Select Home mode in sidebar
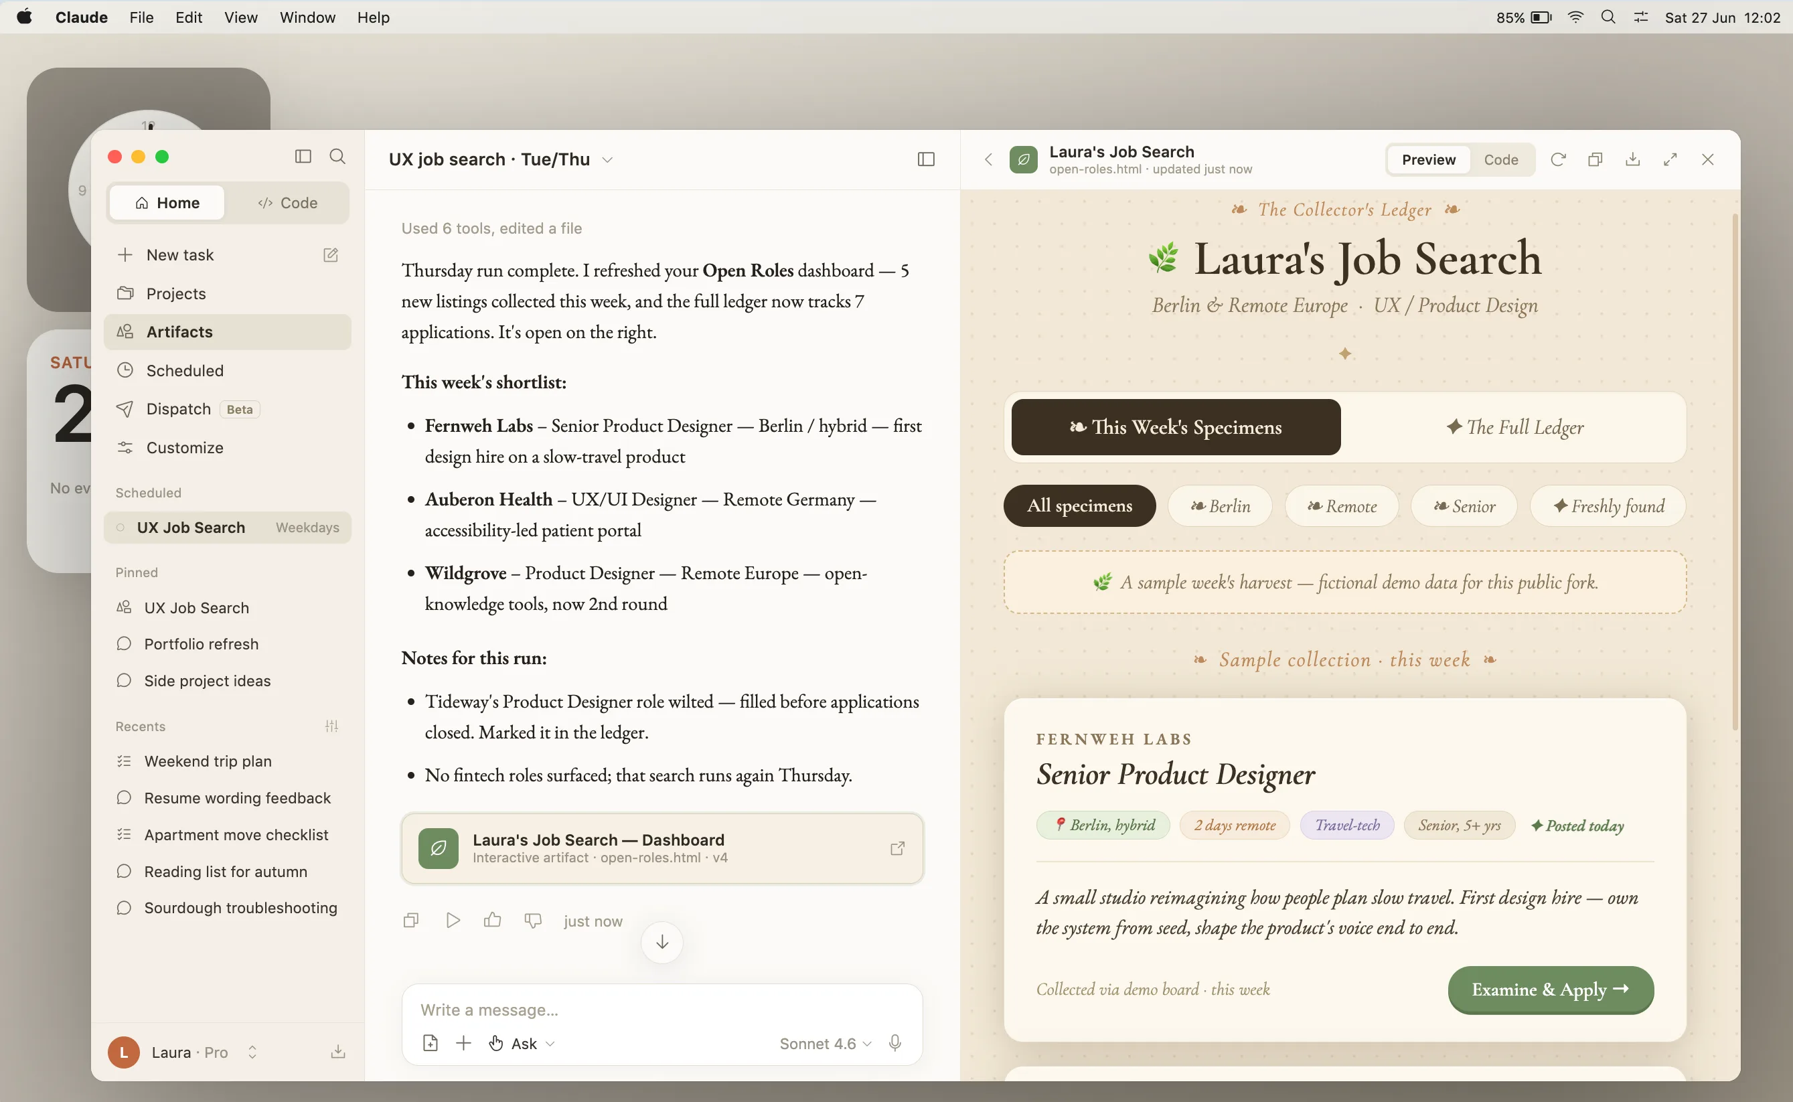This screenshot has height=1102, width=1793. pyautogui.click(x=167, y=203)
